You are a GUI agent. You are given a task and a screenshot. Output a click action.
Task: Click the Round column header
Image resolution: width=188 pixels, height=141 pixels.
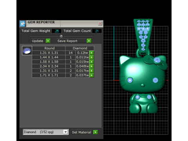(x=49, y=48)
